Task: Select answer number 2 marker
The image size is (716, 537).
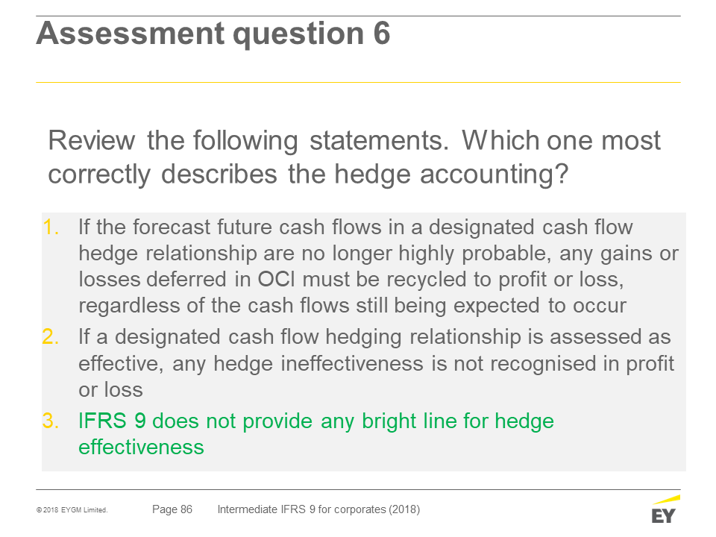Action: [x=51, y=337]
